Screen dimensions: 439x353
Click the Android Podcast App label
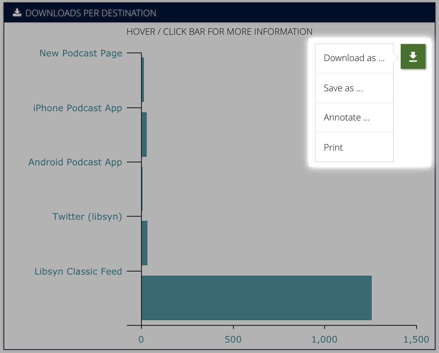[75, 162]
